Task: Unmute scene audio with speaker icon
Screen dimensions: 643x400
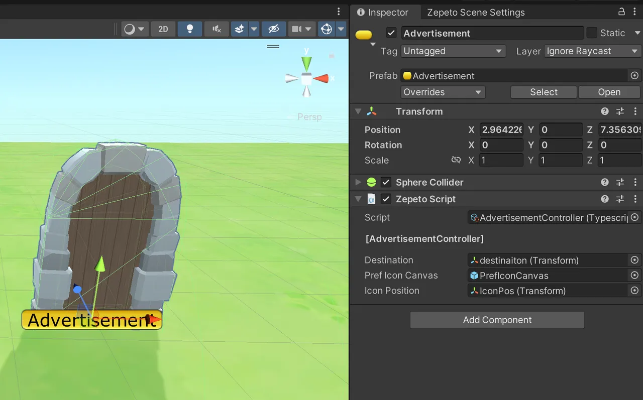Action: pyautogui.click(x=216, y=29)
